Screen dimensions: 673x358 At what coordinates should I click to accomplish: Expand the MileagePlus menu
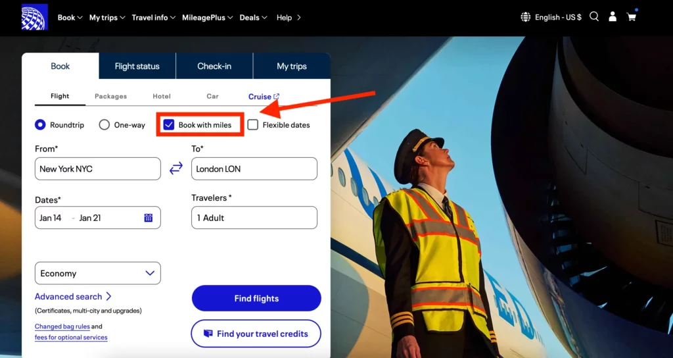pos(207,18)
